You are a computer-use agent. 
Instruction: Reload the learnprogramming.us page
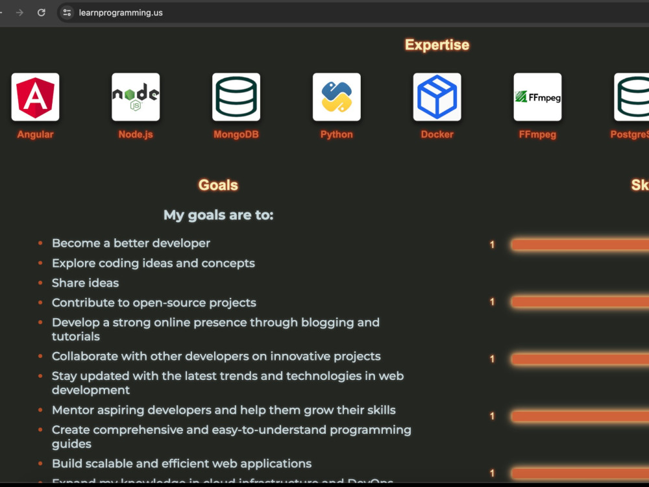pos(40,12)
